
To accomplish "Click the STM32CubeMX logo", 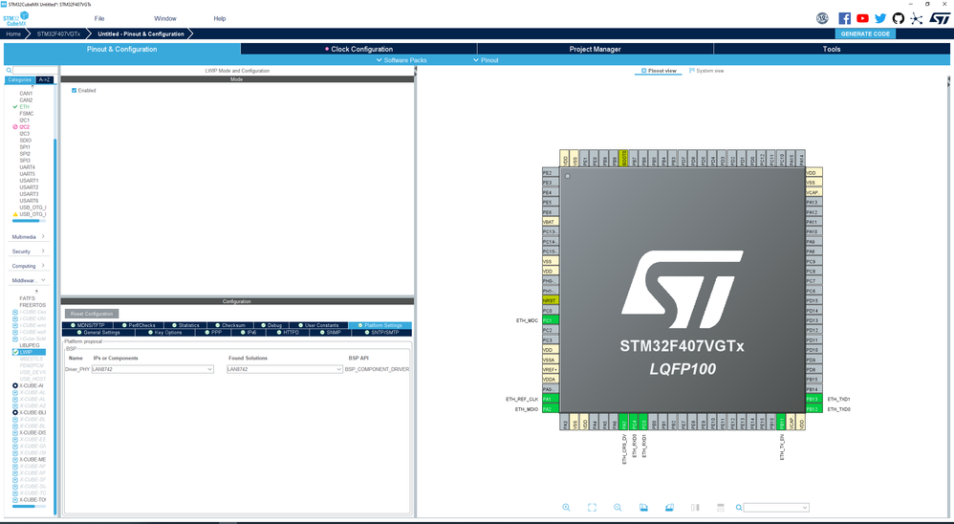I will point(16,18).
